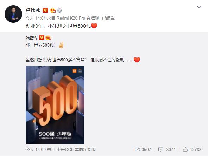Screen dimensions: 208x156
Task: Open 卢伟冰 username profile link
Action: [33, 10]
